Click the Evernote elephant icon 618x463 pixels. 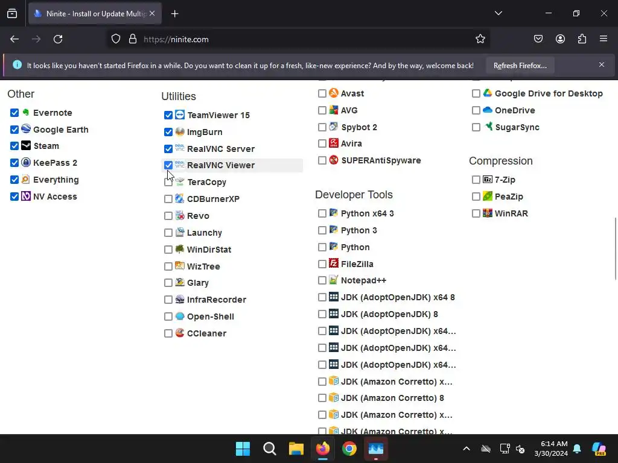[x=25, y=112]
